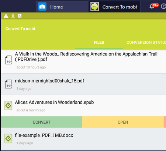Select Alices Adventures in Wonderland.epub
Viewport: 166px width, 151px height.
click(x=83, y=105)
